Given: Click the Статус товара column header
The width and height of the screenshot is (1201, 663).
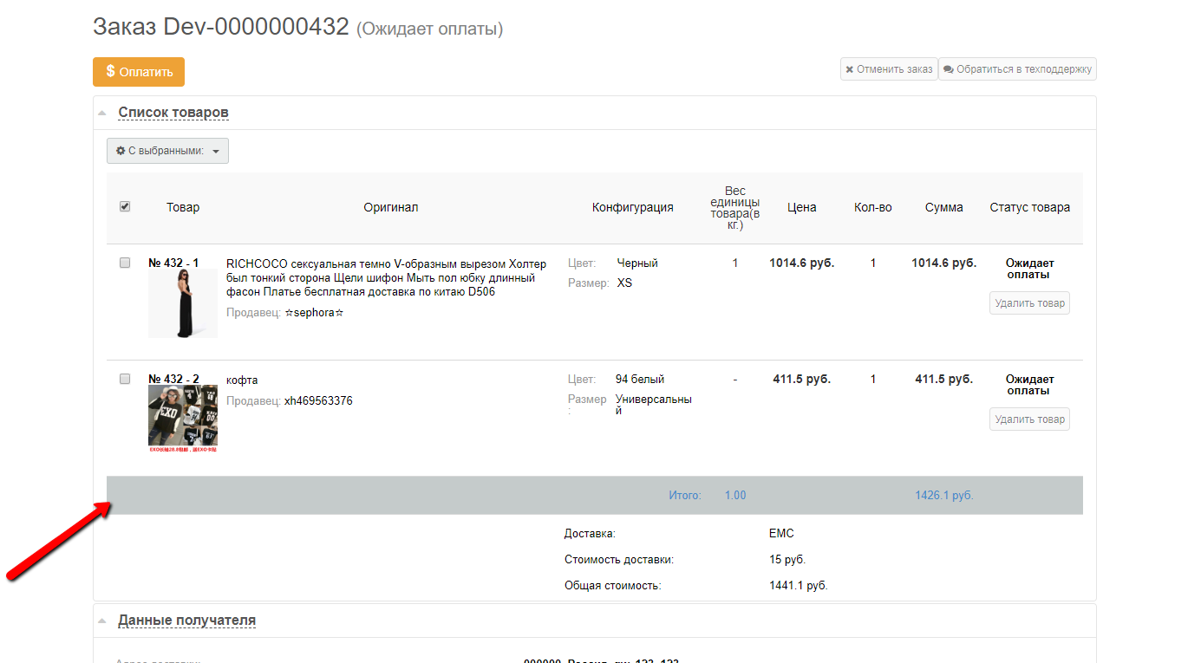Looking at the screenshot, I should 1030,207.
